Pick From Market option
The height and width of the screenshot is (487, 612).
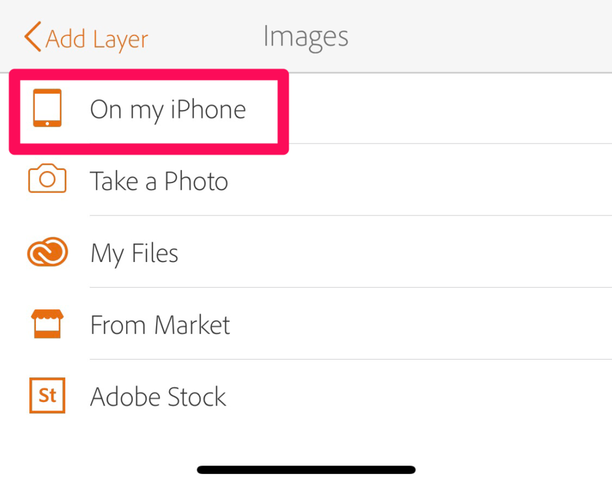160,325
